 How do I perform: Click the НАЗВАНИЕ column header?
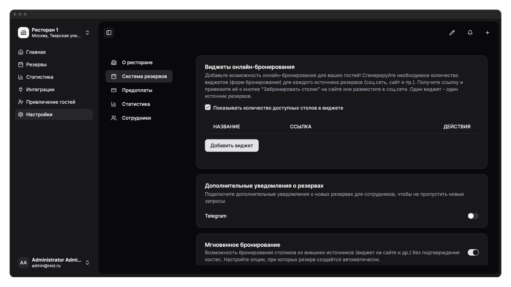(x=226, y=127)
